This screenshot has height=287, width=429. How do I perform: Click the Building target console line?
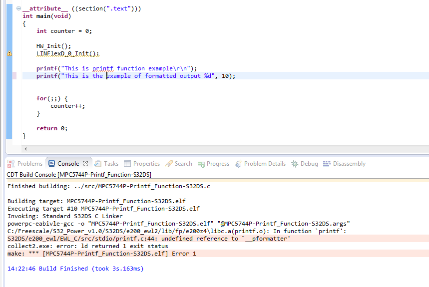point(96,202)
